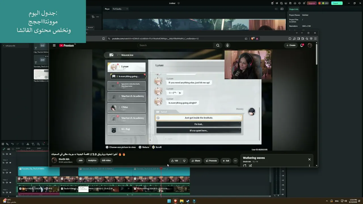Bookmark the page in browser address bar
363x204 pixels.
104,39
